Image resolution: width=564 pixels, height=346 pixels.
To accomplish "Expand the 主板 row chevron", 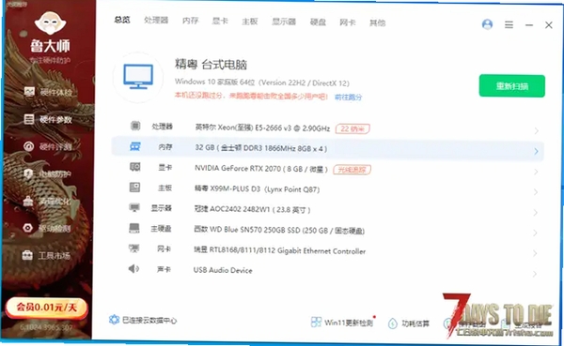I will (x=536, y=192).
